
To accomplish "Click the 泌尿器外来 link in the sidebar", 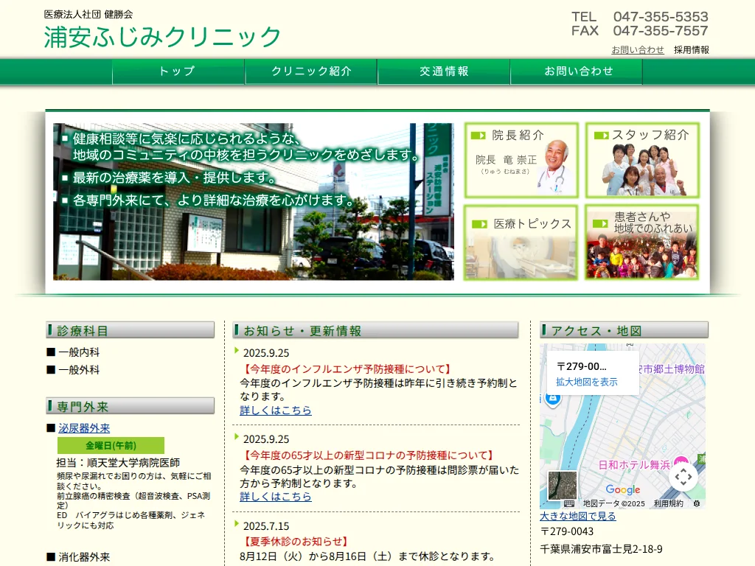I will tap(82, 426).
